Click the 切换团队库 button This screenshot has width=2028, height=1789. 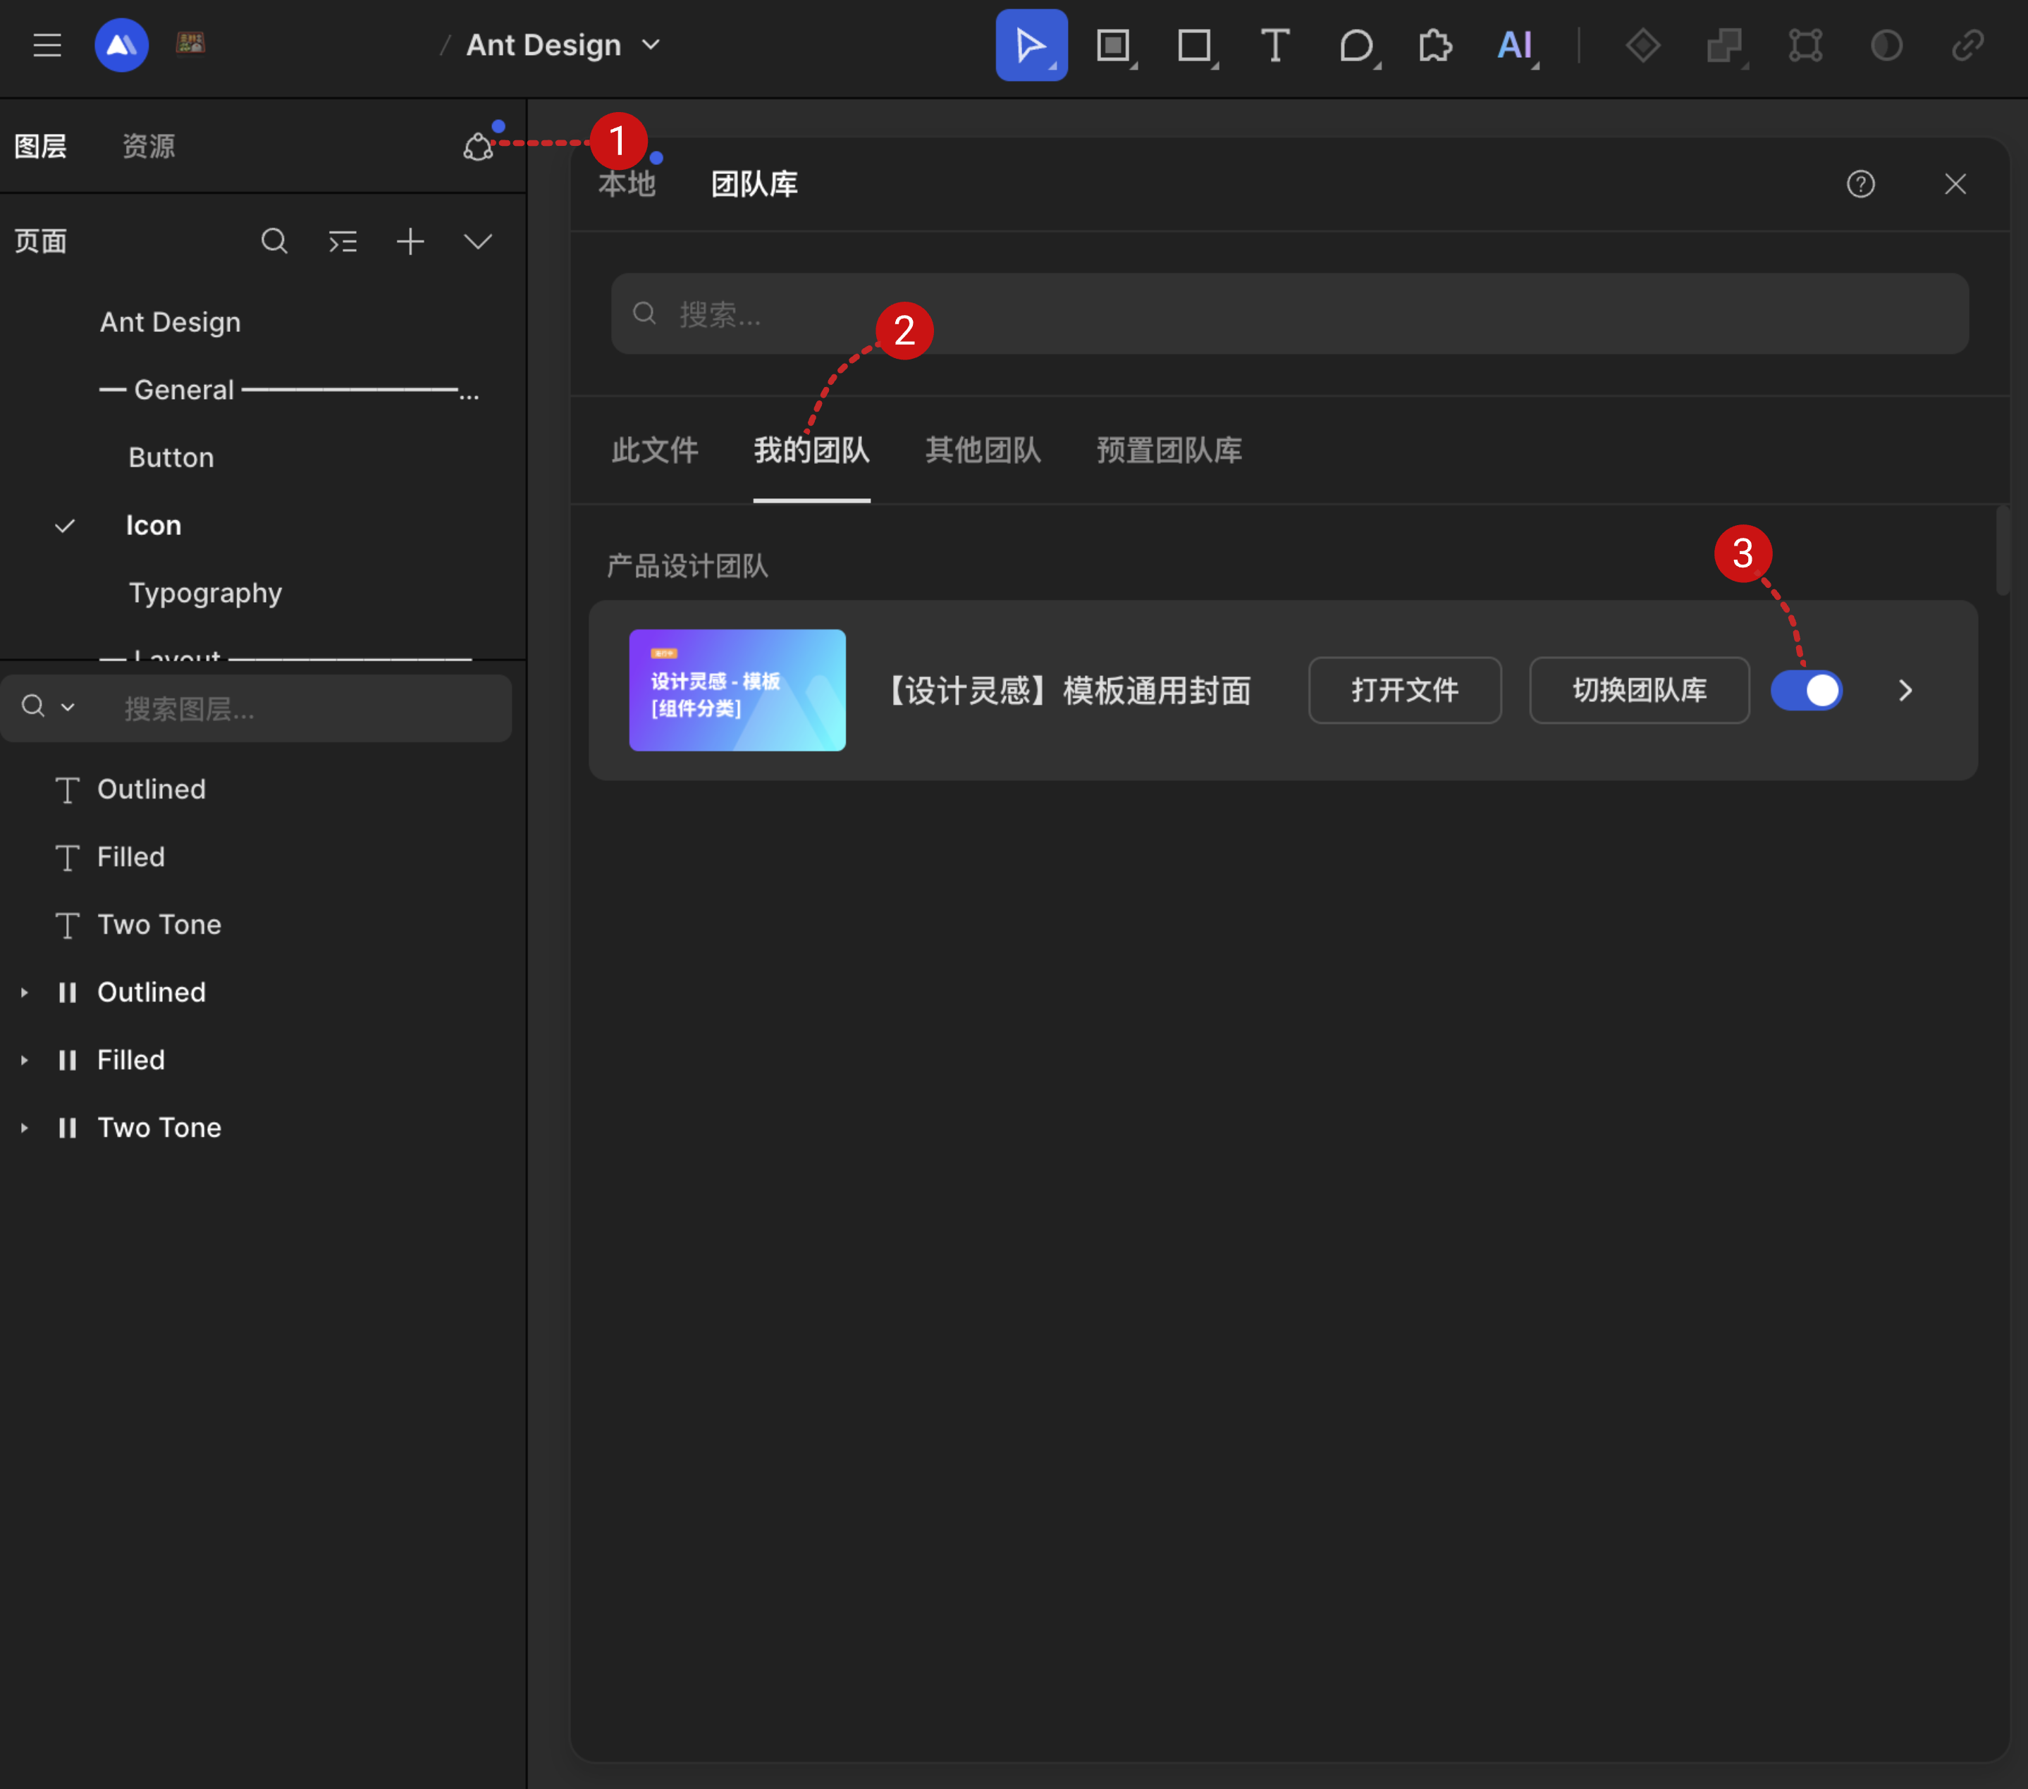click(x=1639, y=691)
